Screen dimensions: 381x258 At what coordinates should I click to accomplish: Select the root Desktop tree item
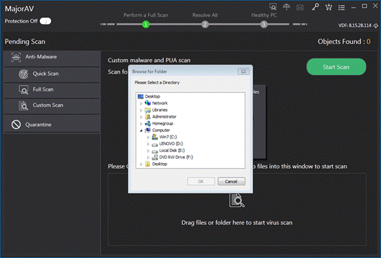click(153, 96)
